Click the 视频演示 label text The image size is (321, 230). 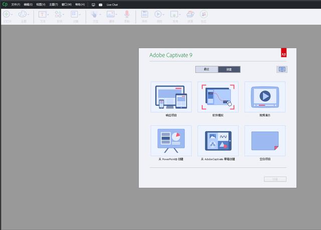[x=265, y=115]
